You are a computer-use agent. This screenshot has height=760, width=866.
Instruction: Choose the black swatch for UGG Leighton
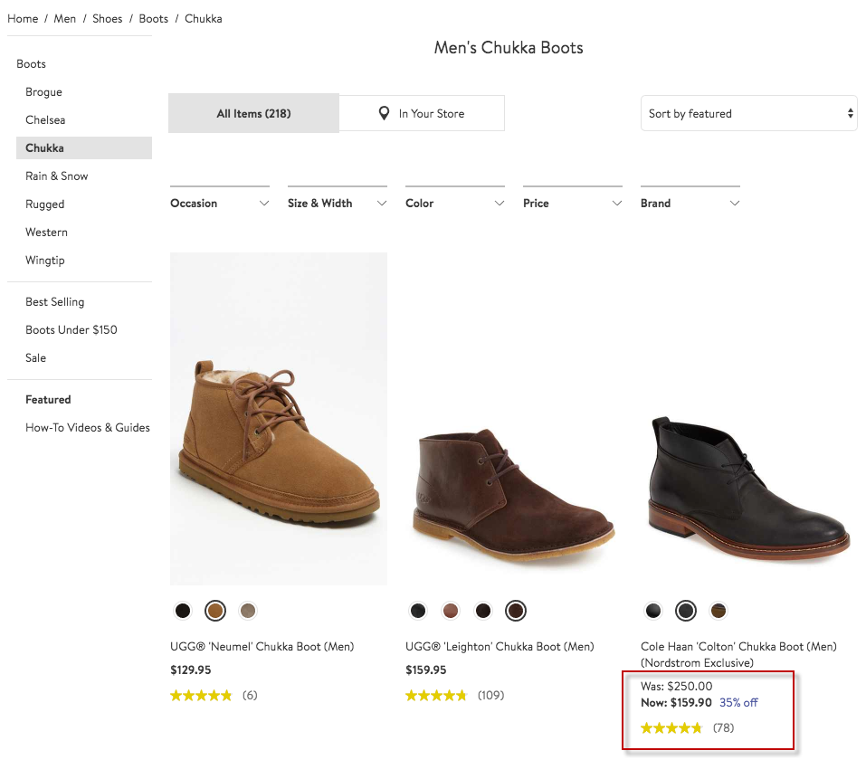418,611
